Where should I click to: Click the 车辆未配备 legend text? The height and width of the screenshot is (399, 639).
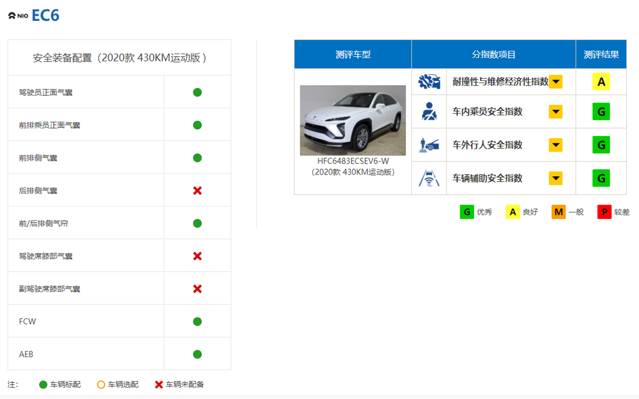pyautogui.click(x=184, y=385)
